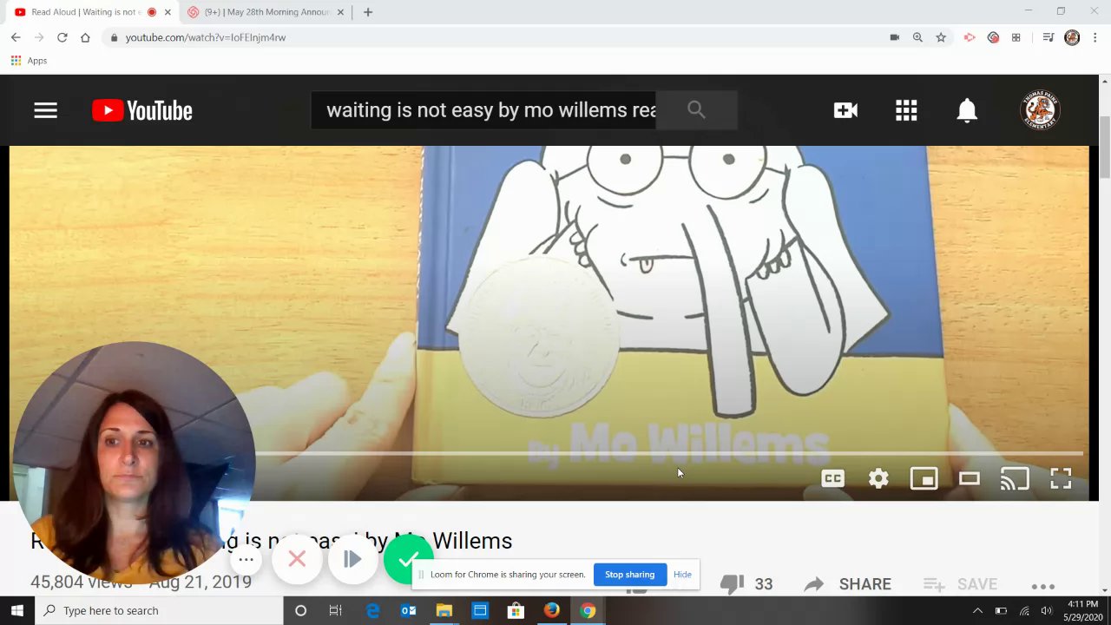Open Loom more options ellipsis

click(247, 559)
